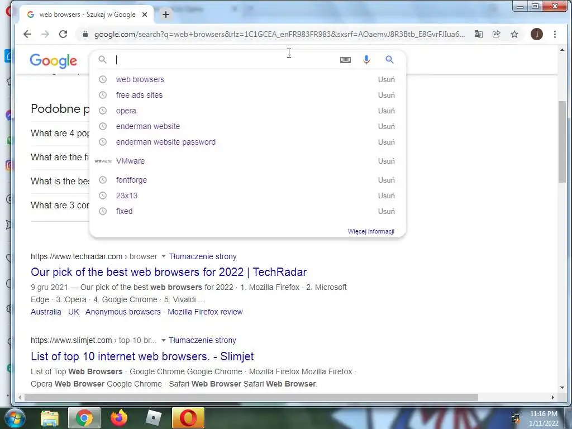Remove 'enderman website' suggestion with Usuń
The image size is (572, 429).
pyautogui.click(x=387, y=127)
